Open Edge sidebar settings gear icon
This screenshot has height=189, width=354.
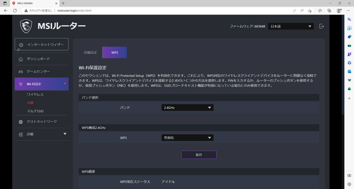[349, 184]
